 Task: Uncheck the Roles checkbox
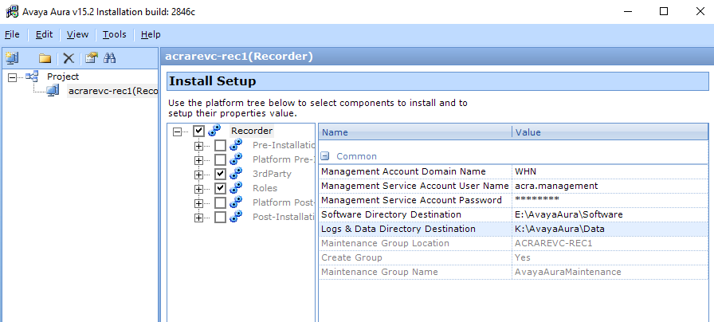[220, 188]
